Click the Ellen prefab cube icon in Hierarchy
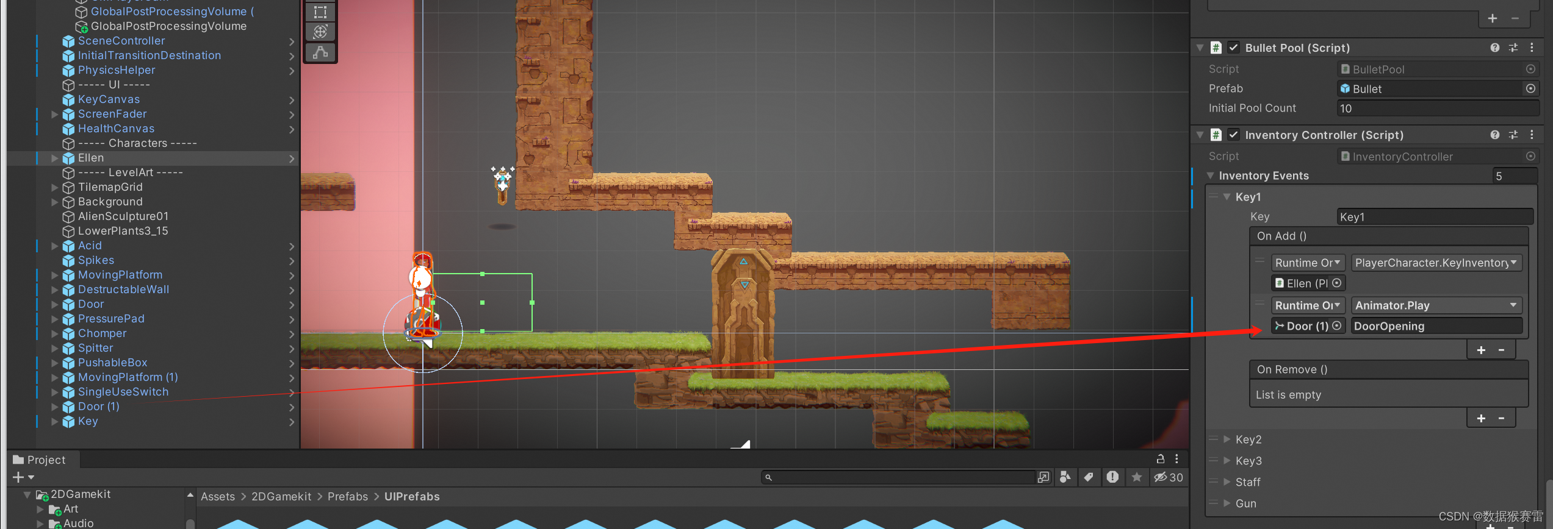Viewport: 1553px width, 529px height. pyautogui.click(x=68, y=158)
